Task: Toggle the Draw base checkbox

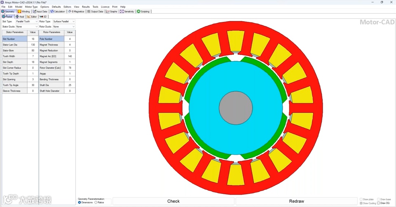Action: [x=378, y=199]
